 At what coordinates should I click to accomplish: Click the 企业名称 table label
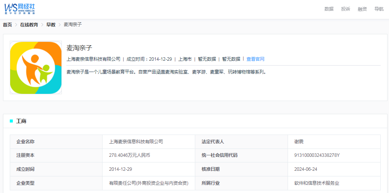pyautogui.click(x=25, y=142)
